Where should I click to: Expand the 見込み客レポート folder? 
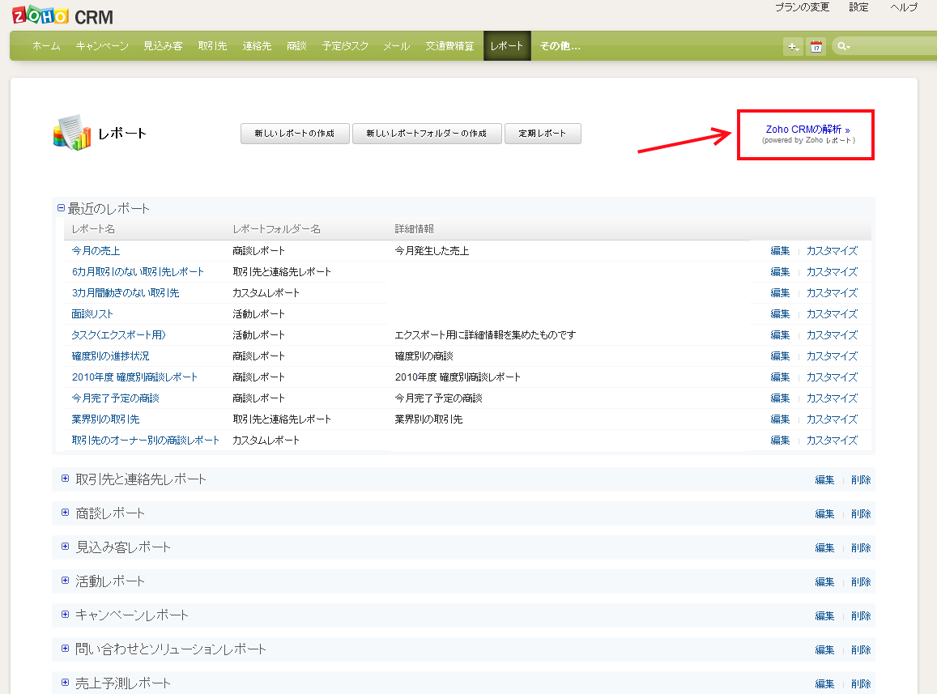point(66,547)
